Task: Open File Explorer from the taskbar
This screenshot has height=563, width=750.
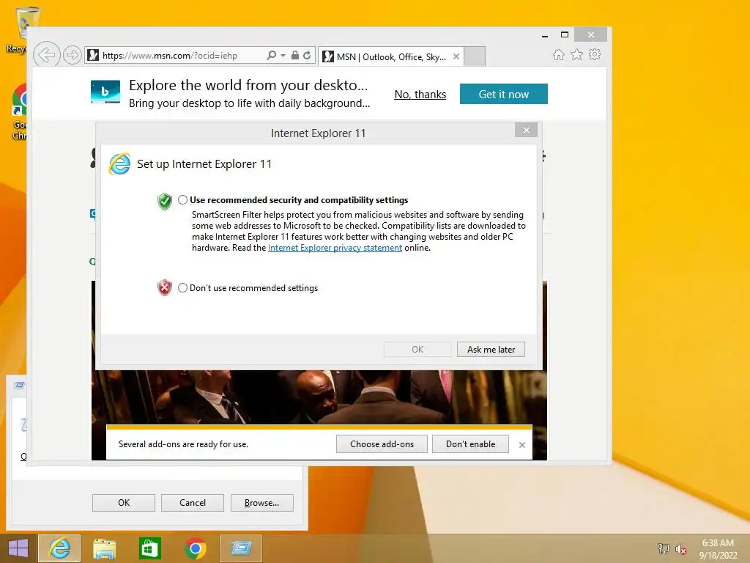Action: pyautogui.click(x=104, y=548)
